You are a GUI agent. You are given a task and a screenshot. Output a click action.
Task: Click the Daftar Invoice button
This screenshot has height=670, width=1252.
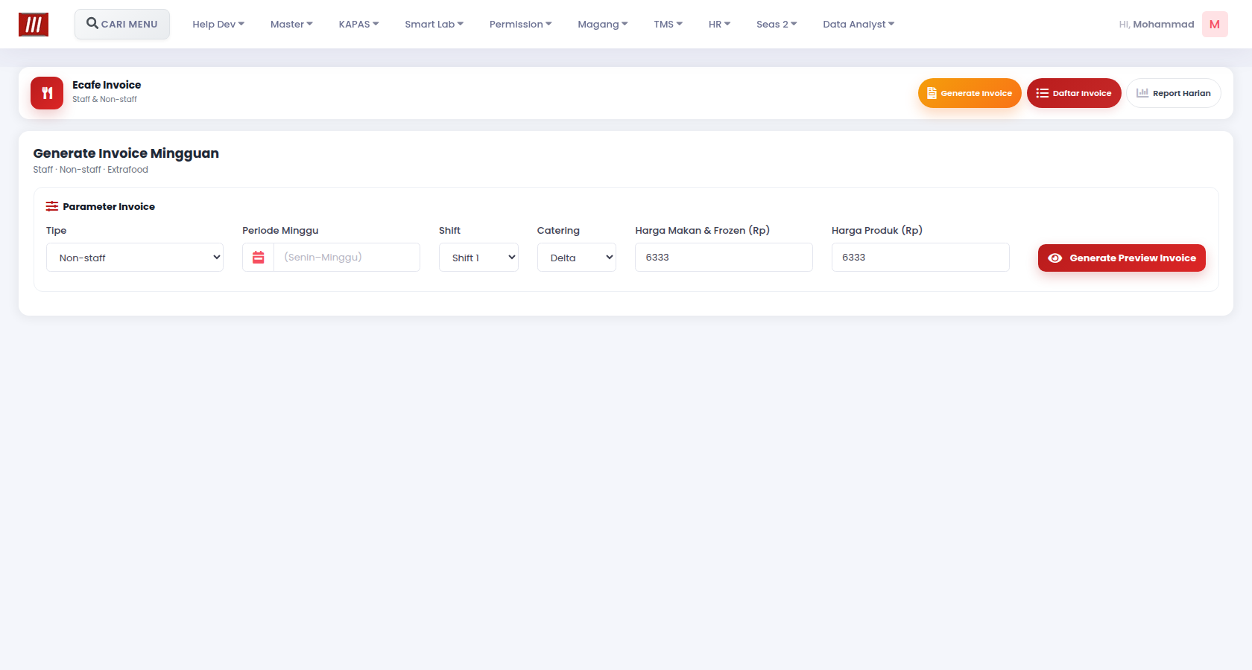1074,93
